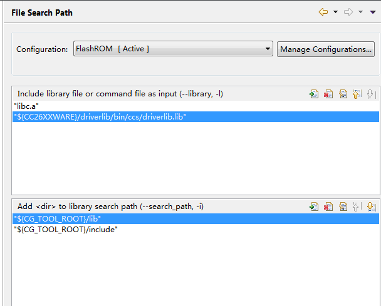Image resolution: width=381 pixels, height=306 pixels.
Task: Move the selected library entry up
Action: [x=357, y=94]
